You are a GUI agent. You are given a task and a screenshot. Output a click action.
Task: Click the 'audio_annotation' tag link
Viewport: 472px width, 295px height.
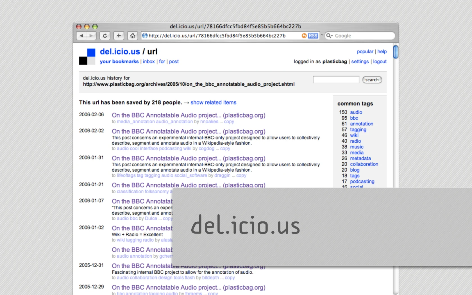click(174, 122)
